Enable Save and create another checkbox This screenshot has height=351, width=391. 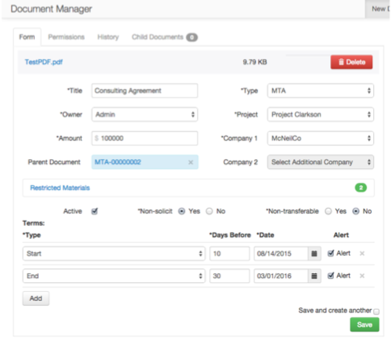tap(376, 311)
